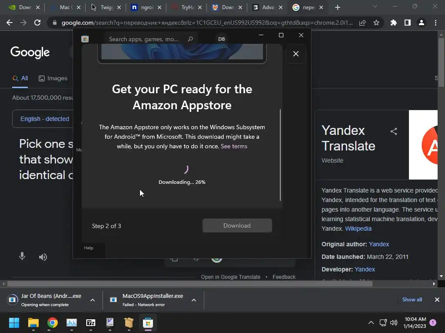The width and height of the screenshot is (445, 333).
Task: Expand options for Jar Of Beans download
Action: (x=93, y=300)
